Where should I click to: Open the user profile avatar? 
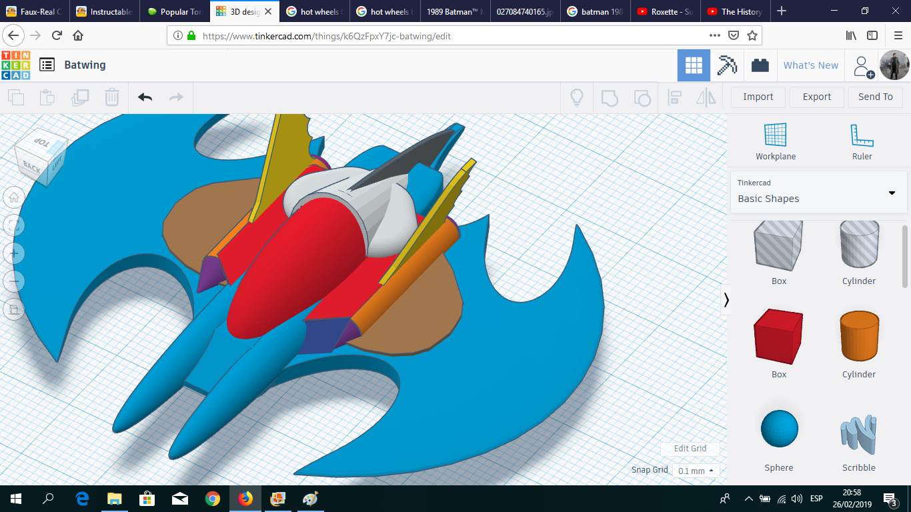click(894, 65)
